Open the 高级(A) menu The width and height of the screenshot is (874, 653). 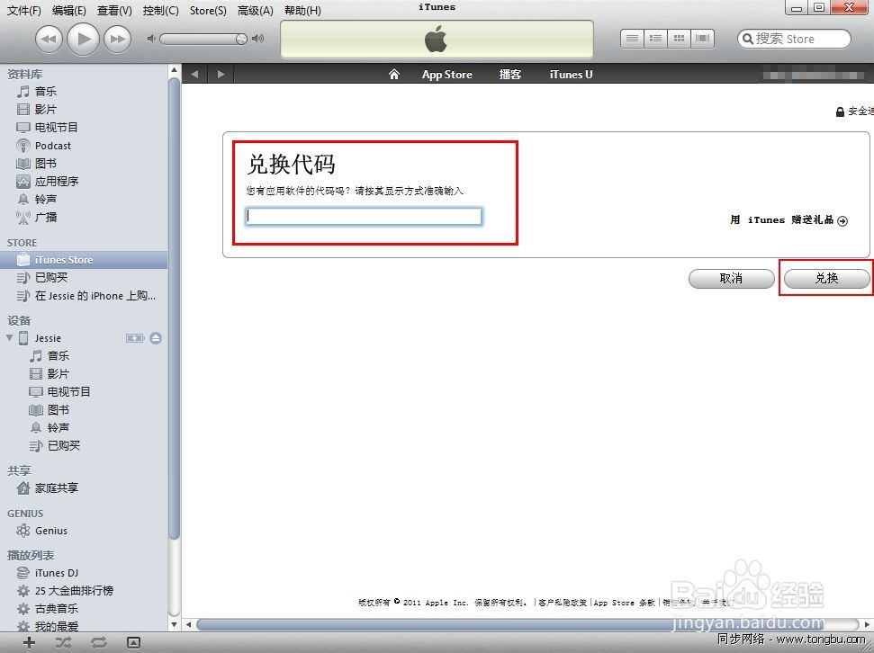pos(256,11)
